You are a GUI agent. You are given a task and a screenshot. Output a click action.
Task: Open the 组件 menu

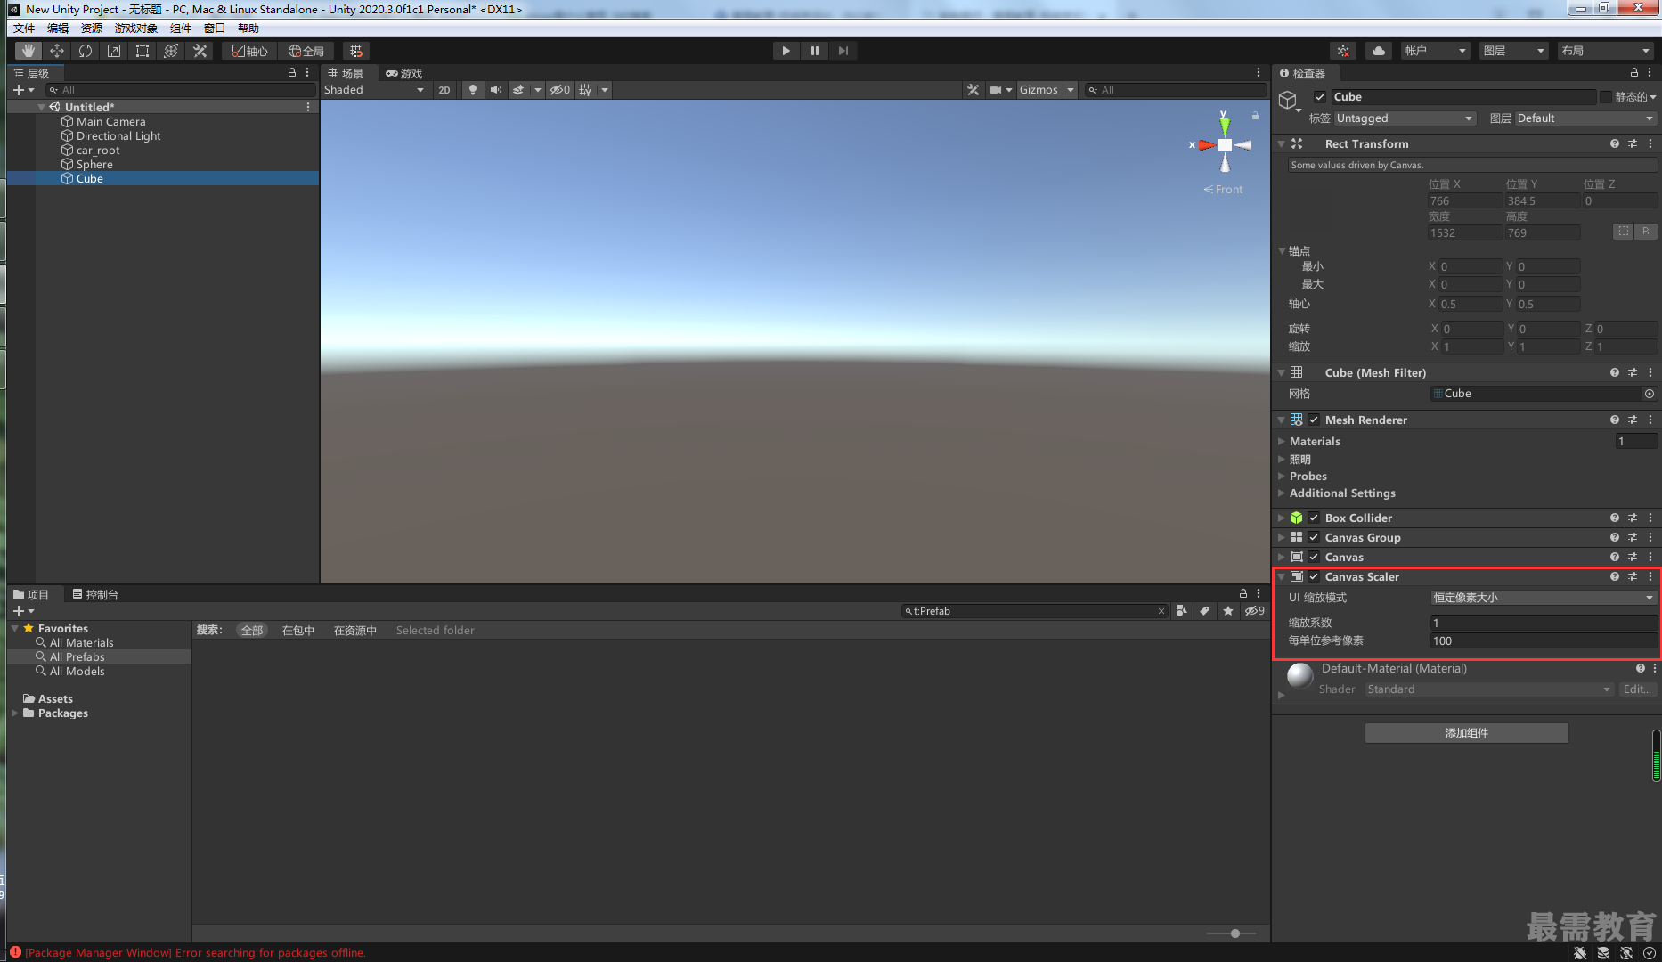click(181, 28)
